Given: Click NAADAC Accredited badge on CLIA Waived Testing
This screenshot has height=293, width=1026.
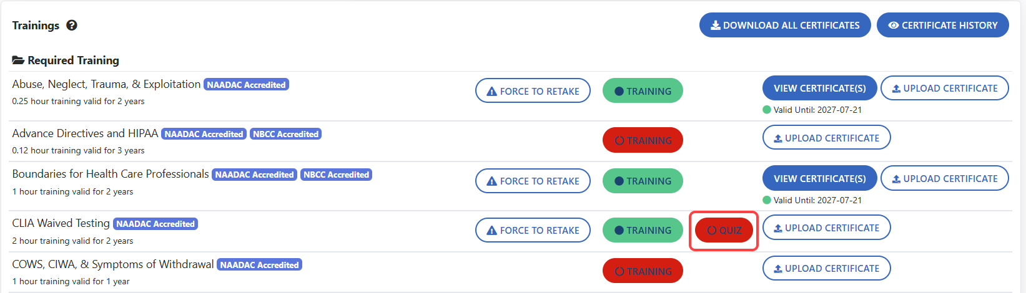Looking at the screenshot, I should pyautogui.click(x=155, y=224).
